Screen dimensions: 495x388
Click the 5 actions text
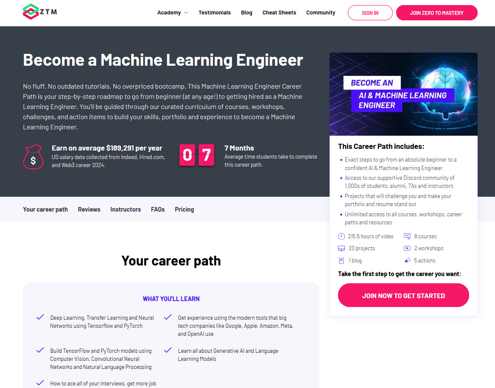tap(425, 260)
